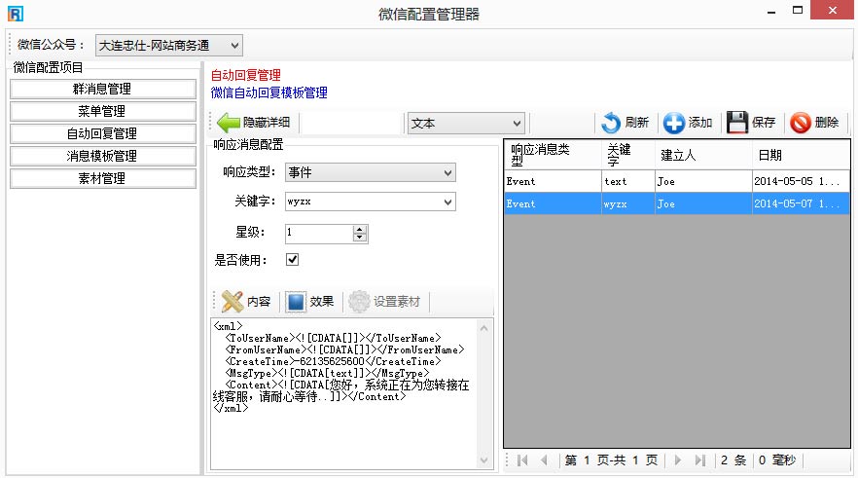
Task: Increase the 星级 value with up arrow
Action: click(360, 230)
